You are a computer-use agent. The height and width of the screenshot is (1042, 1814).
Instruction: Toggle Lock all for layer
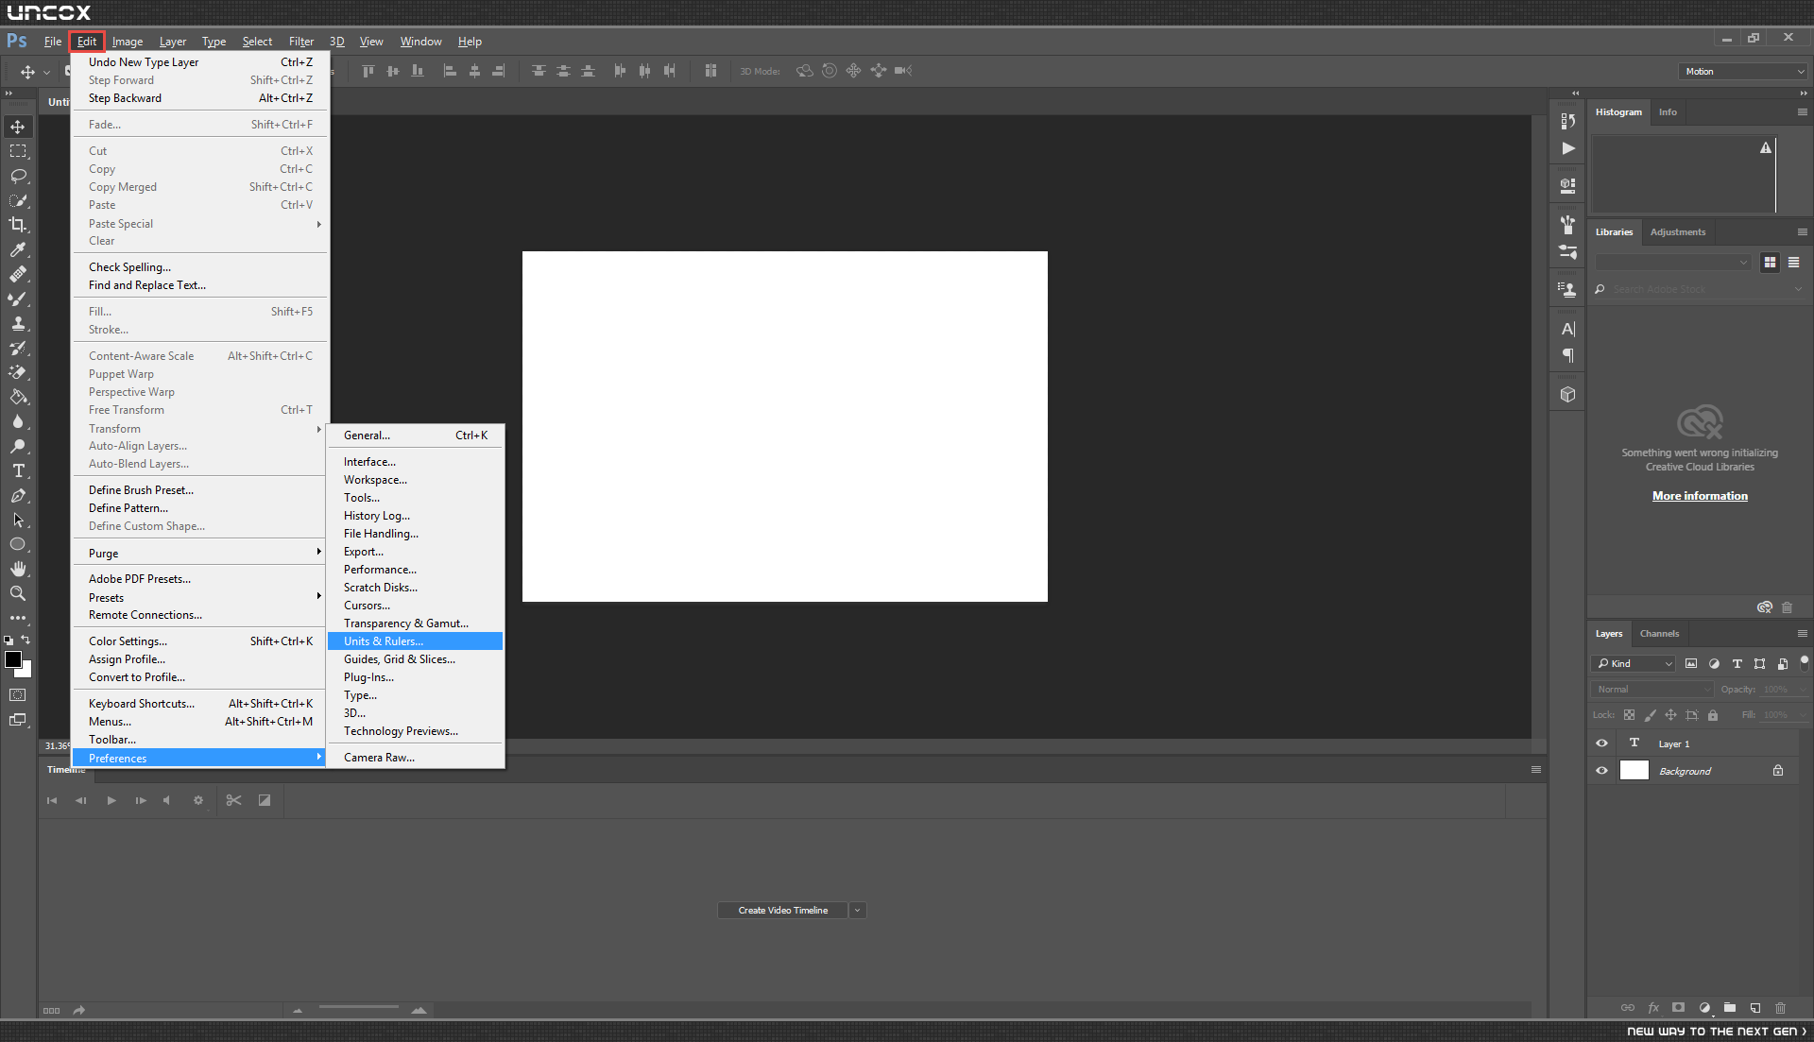pos(1713,715)
